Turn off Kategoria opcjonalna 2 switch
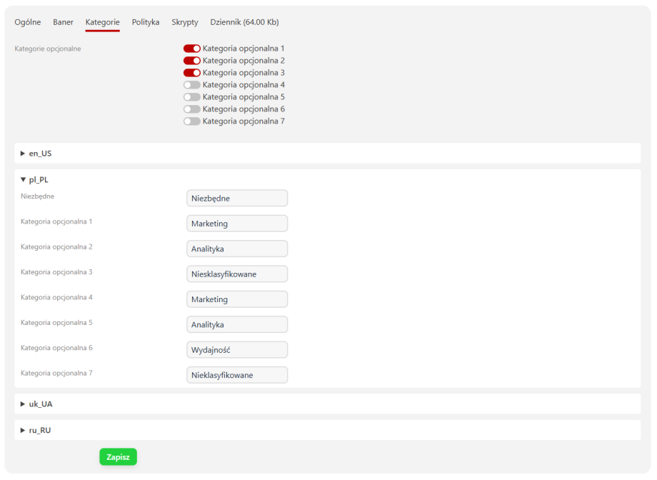This screenshot has height=480, width=657. click(191, 61)
